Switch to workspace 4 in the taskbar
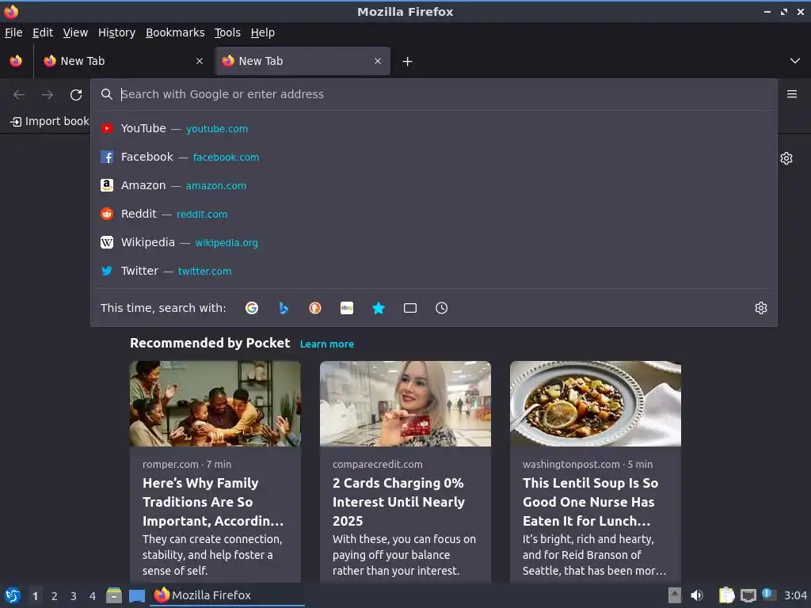The height and width of the screenshot is (608, 811). click(93, 596)
